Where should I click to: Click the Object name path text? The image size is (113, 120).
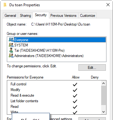click(61, 24)
